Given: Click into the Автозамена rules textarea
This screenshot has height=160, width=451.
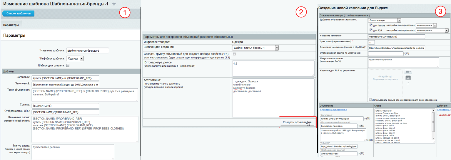Looking at the screenshot, I should tap(273, 97).
